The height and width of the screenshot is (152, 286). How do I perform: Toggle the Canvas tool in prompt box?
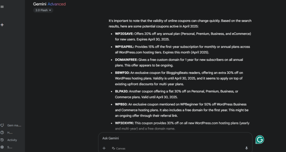tap(119, 148)
